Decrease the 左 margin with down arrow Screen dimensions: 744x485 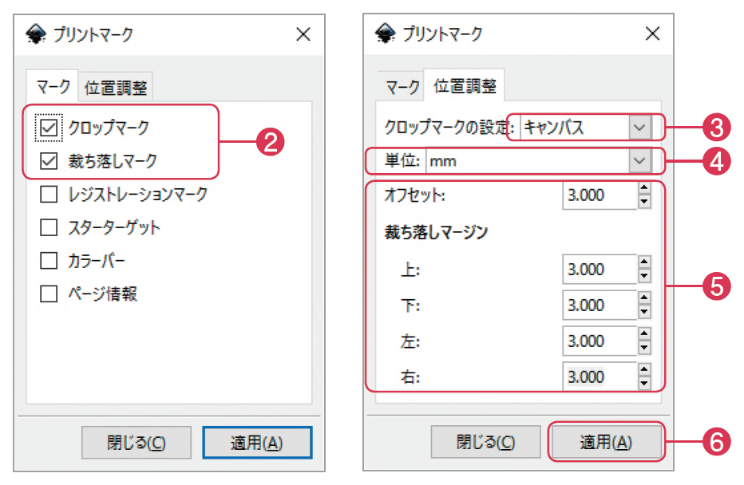[645, 348]
